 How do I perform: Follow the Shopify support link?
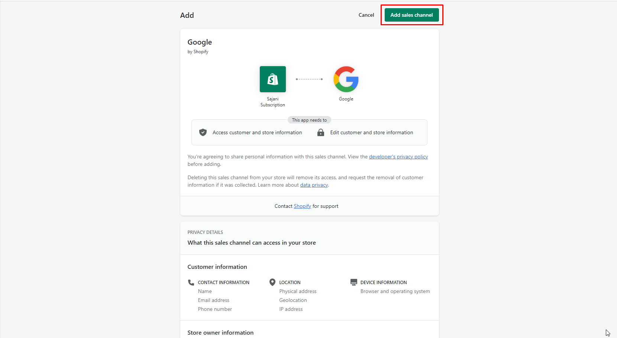302,206
